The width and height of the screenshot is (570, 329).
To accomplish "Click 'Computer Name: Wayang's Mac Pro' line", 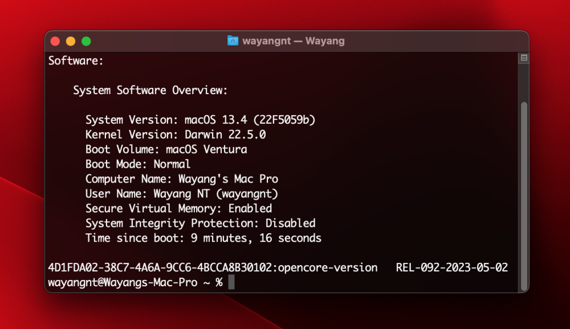I will coord(182,179).
